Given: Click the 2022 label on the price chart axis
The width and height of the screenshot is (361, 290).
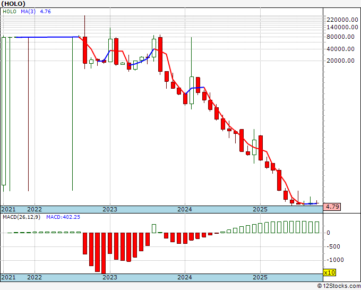Looking at the screenshot, I should (x=35, y=209).
